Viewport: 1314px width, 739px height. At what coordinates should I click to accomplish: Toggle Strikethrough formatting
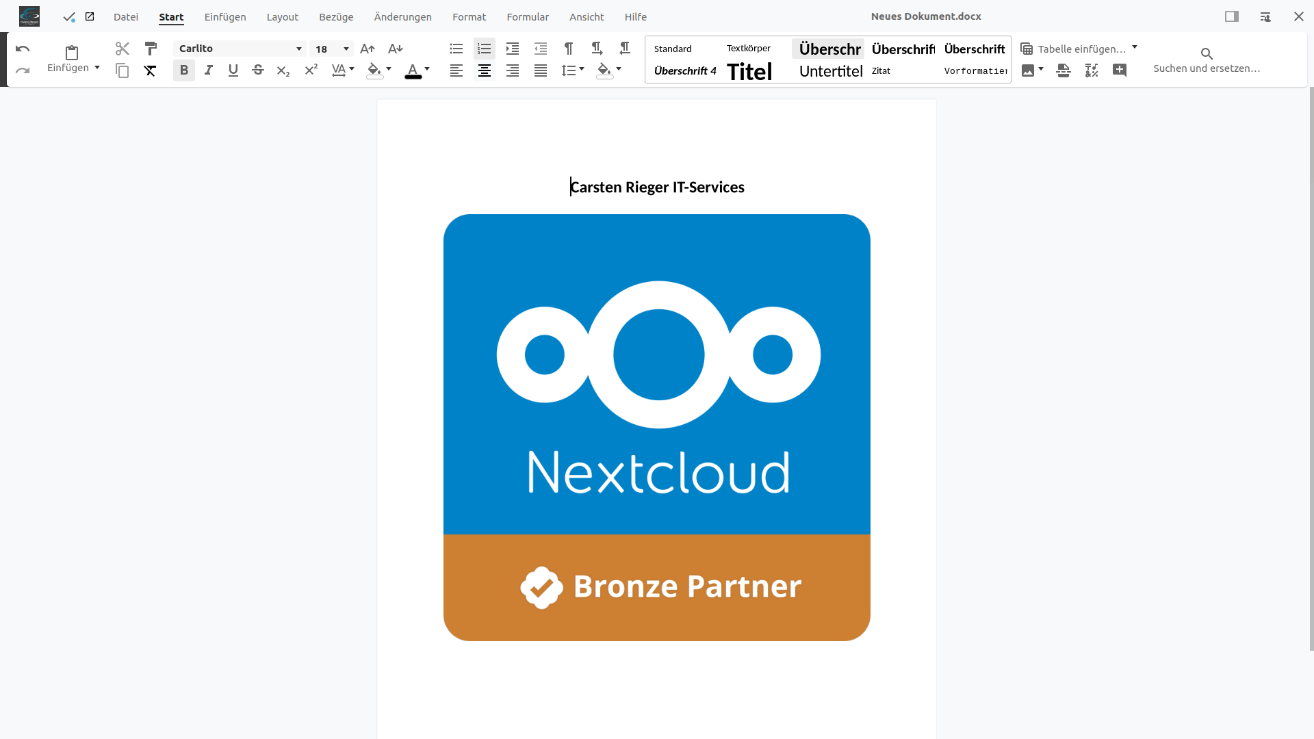[x=258, y=70]
